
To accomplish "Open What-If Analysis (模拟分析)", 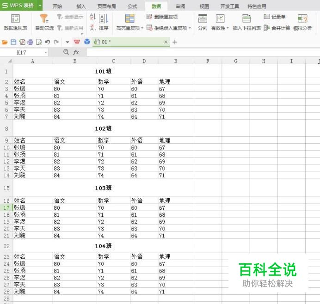I will 302,23.
